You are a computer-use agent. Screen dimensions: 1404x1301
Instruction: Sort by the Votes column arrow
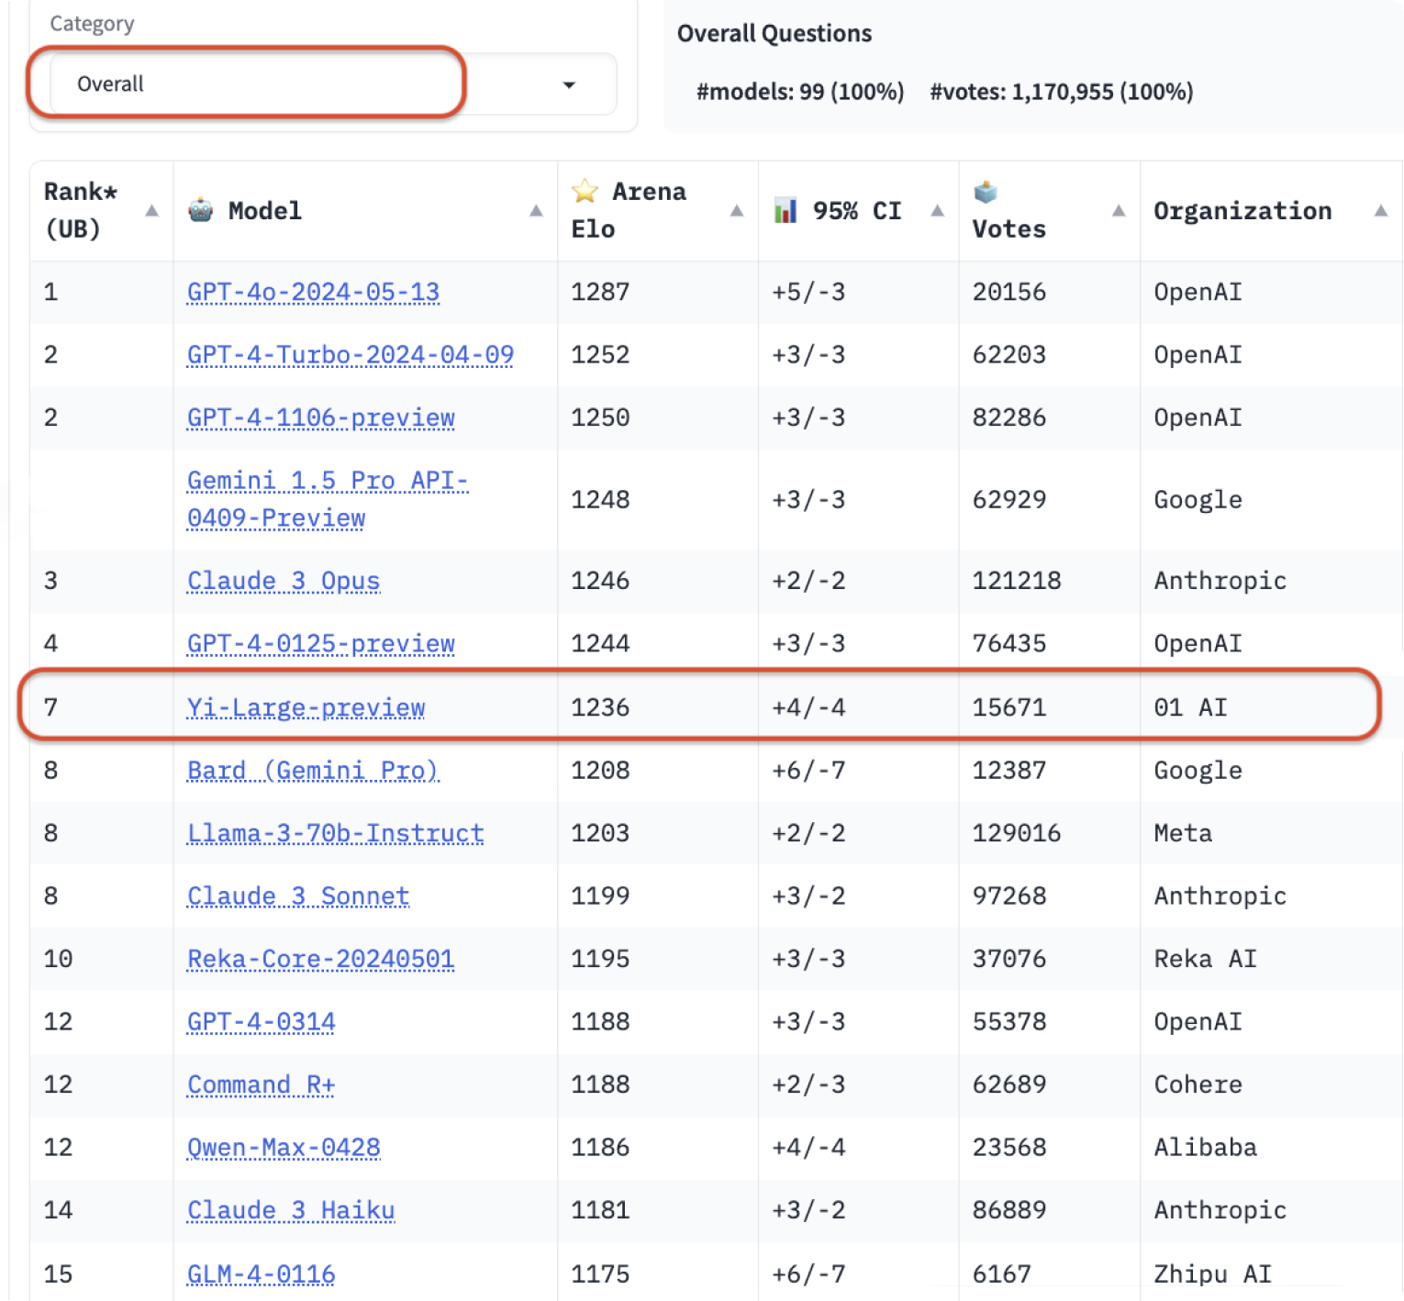click(1120, 211)
